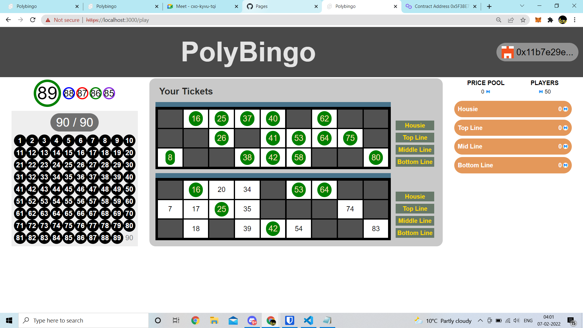583x328 pixels.
Task: Click Housie button for first ticket
Action: (x=415, y=125)
